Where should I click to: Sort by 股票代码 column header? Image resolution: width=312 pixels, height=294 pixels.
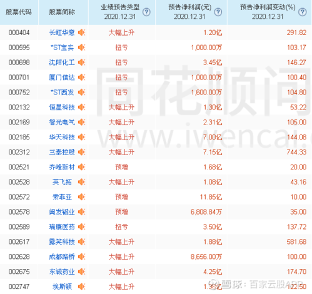(x=19, y=13)
